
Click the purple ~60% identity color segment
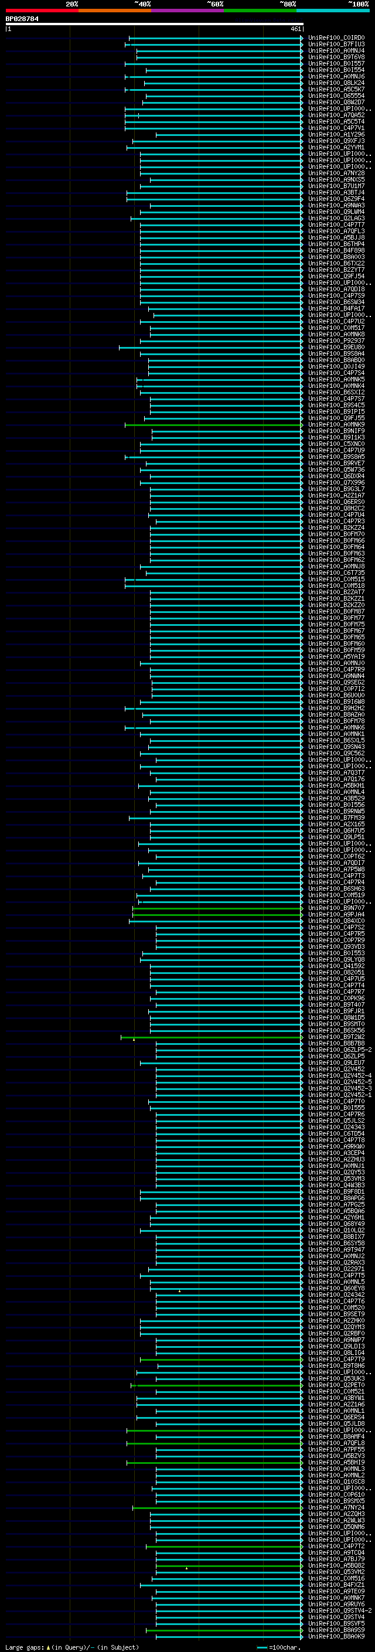[x=188, y=11]
